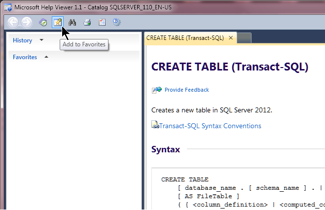Open Viewer Options from the toolbar
This screenshot has height=210, width=325.
(102, 22)
